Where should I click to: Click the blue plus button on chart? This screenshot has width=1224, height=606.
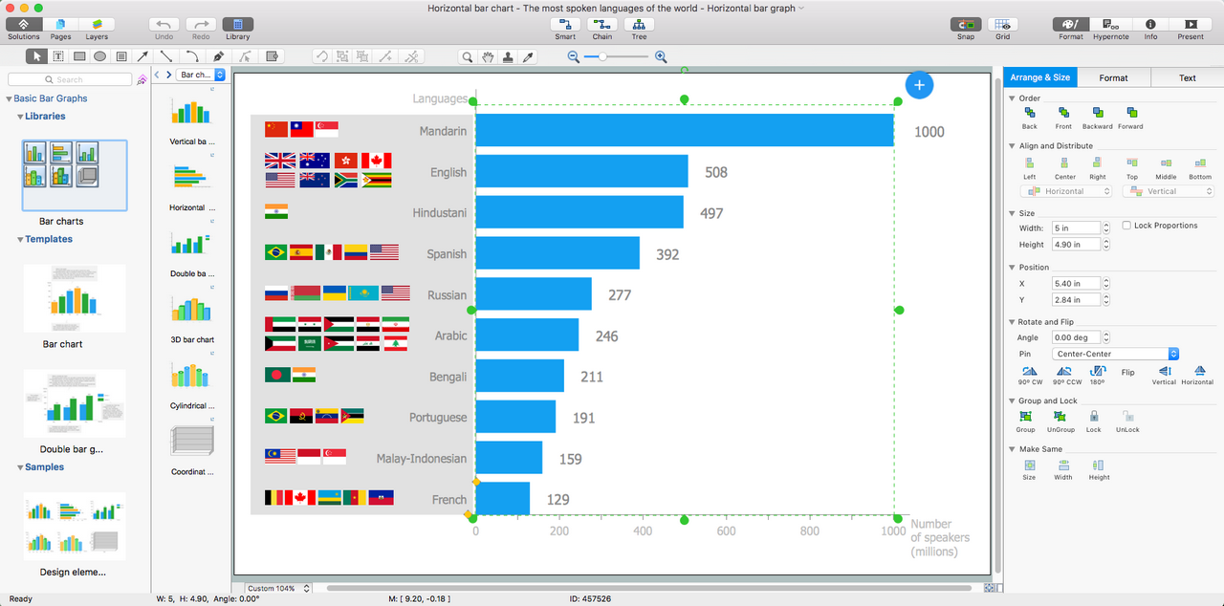(919, 85)
